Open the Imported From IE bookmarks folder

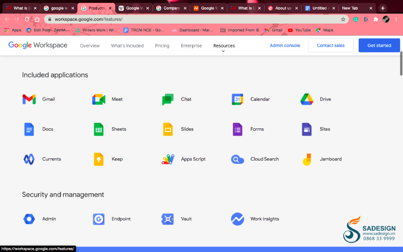[x=240, y=30]
